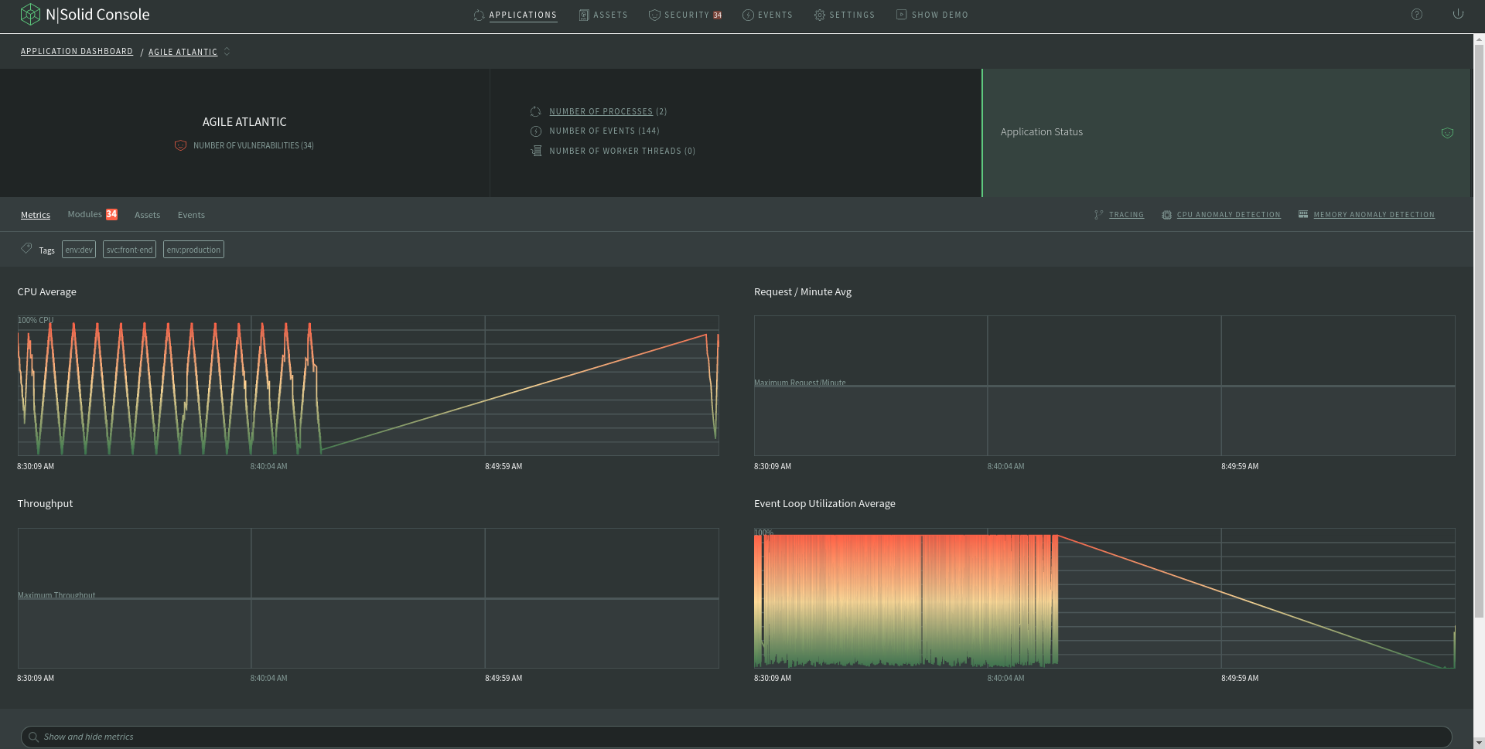Click the Events icon in header
This screenshot has height=749, width=1485.
(x=748, y=15)
